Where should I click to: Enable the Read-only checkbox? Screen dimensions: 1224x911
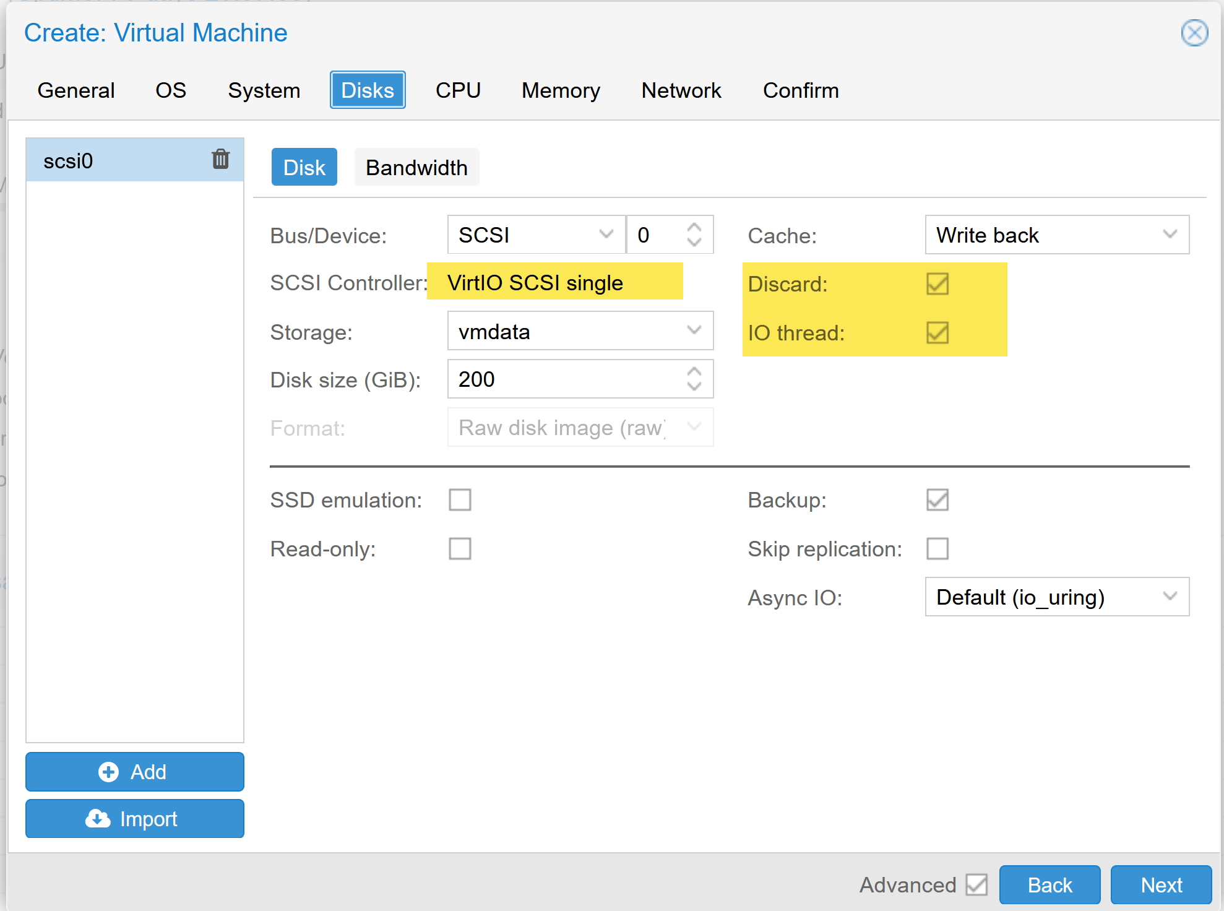[x=460, y=548]
